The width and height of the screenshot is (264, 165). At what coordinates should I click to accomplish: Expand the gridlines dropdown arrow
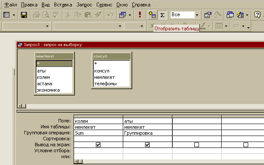(226, 26)
